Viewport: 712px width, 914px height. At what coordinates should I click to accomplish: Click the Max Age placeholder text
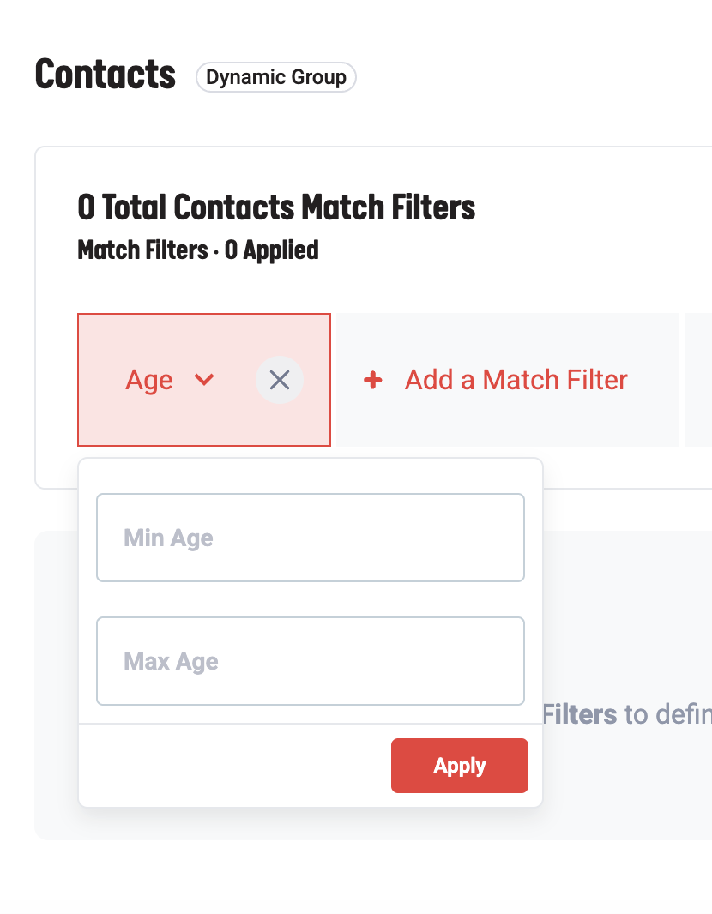click(x=171, y=662)
